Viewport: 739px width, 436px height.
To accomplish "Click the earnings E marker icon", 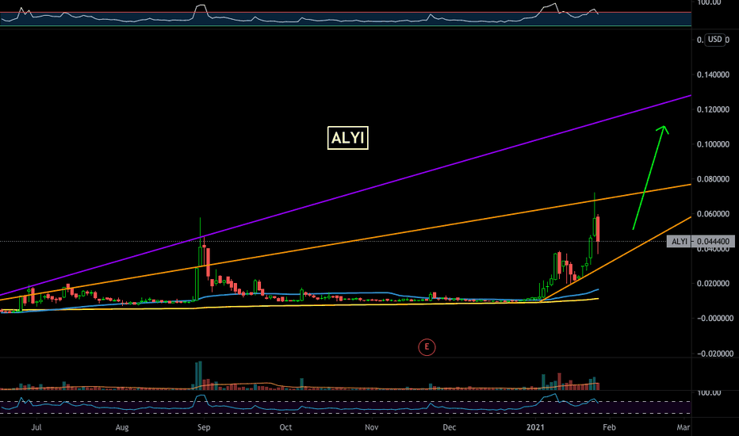I will pos(427,347).
